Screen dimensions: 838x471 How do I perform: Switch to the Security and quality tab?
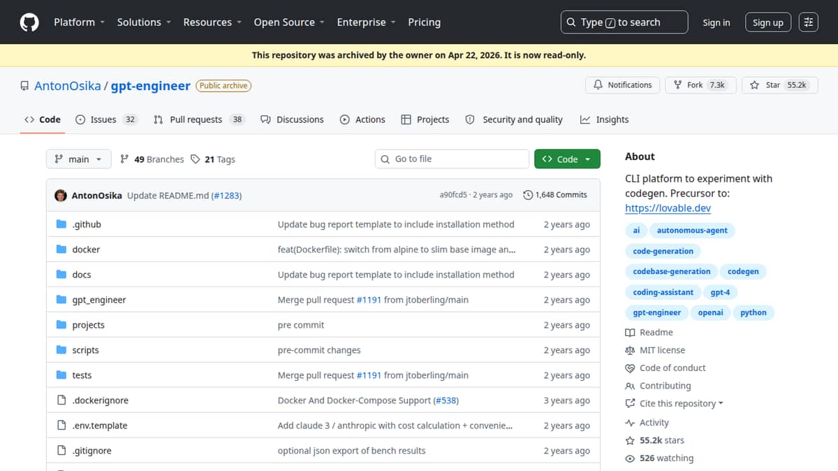point(514,119)
